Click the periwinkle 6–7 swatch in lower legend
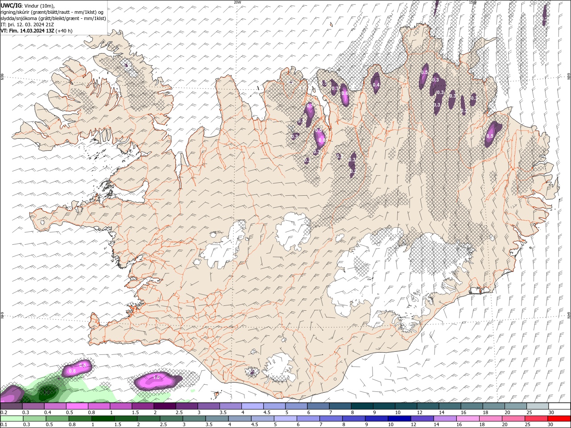571x428 pixels. 308,419
